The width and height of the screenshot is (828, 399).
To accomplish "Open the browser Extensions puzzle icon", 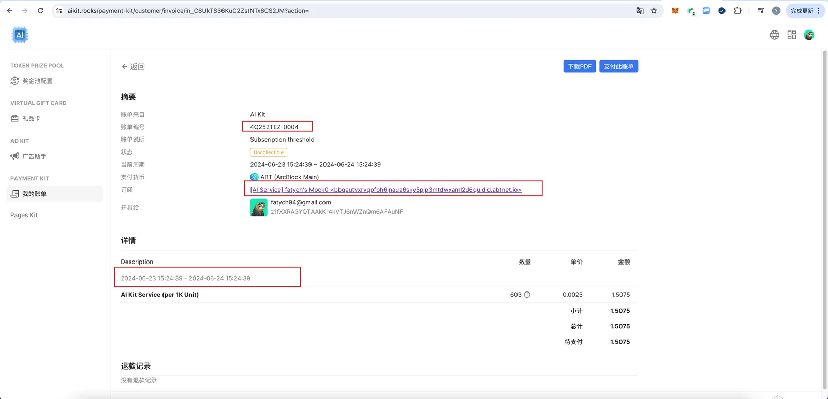I will 737,10.
